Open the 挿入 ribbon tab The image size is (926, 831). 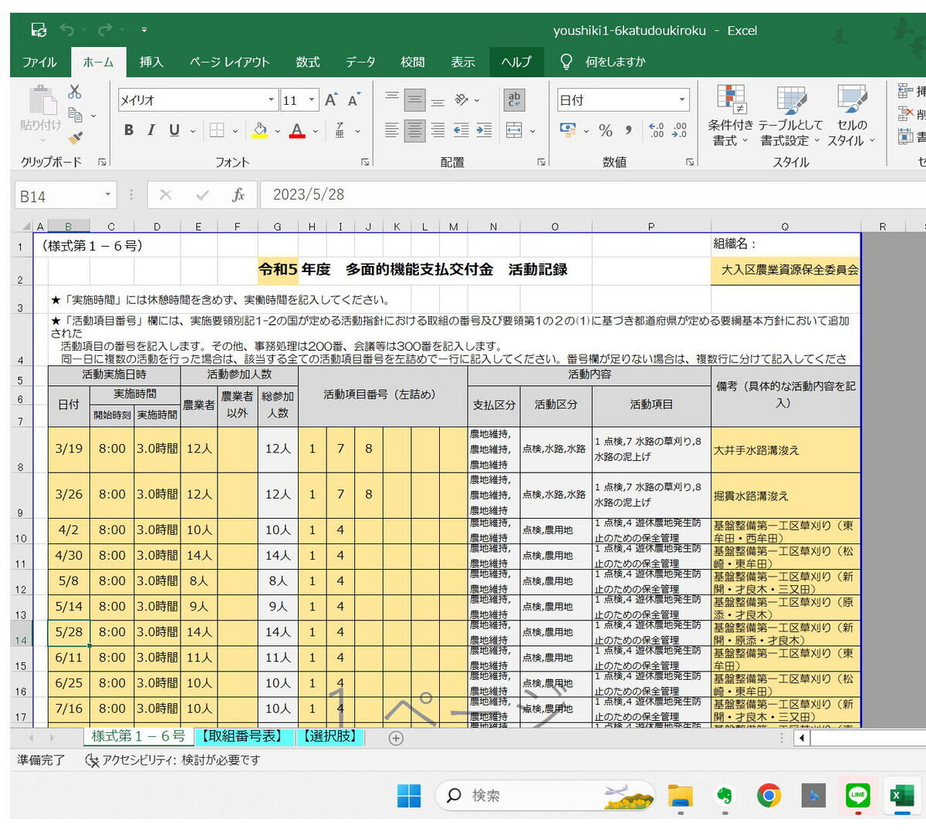tap(151, 62)
